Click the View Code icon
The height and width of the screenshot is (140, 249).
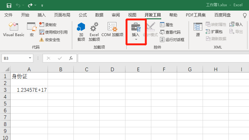tap(170, 32)
